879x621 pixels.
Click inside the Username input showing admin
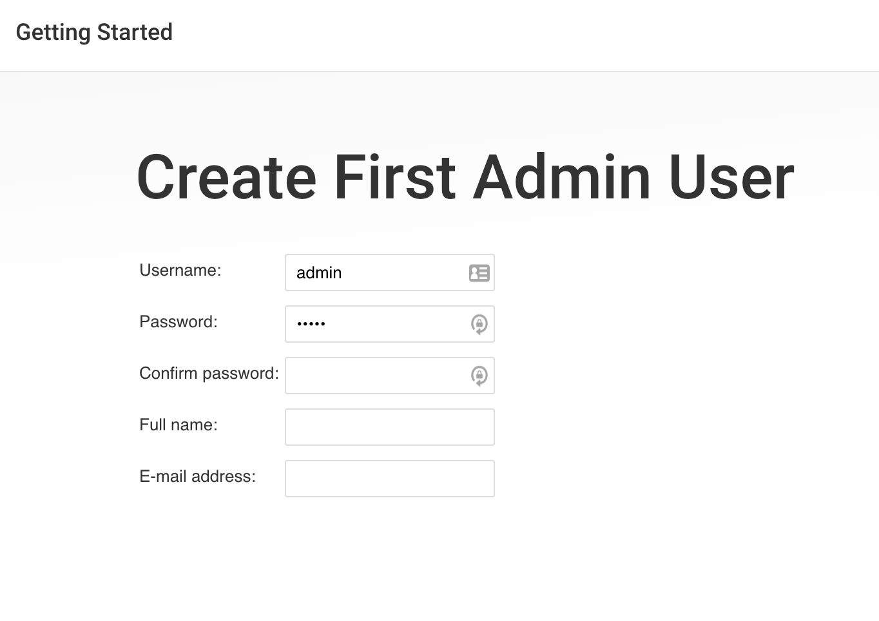pos(374,273)
